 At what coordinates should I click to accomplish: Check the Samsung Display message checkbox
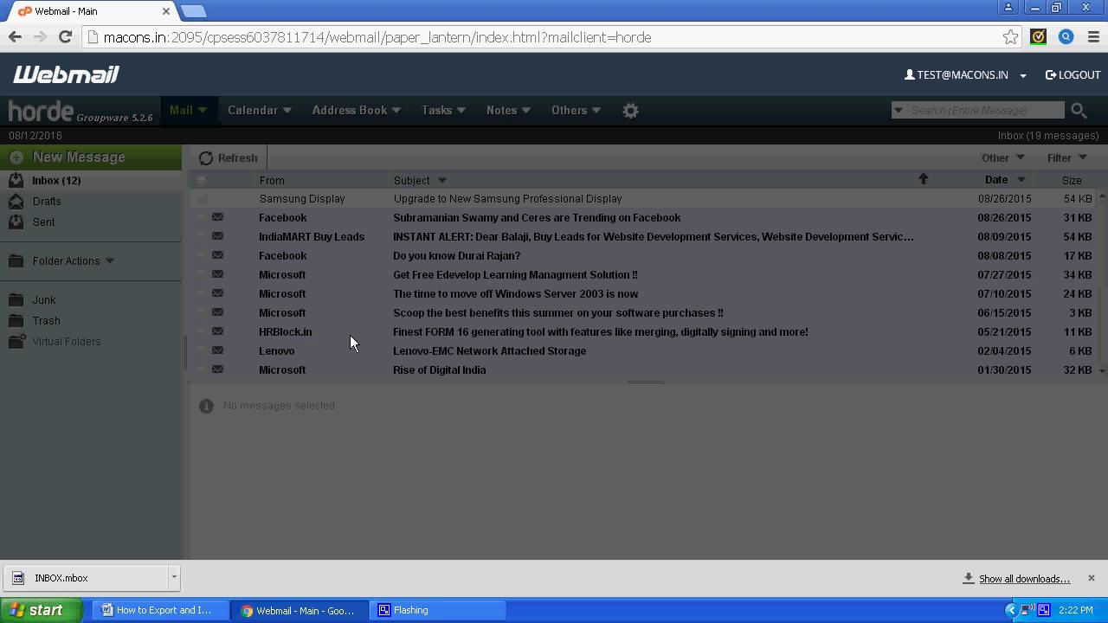click(x=201, y=199)
